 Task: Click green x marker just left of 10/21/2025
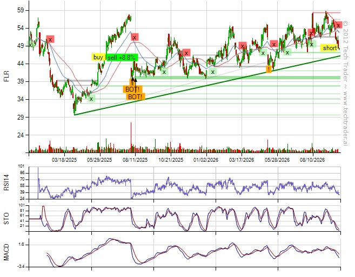tap(164, 72)
